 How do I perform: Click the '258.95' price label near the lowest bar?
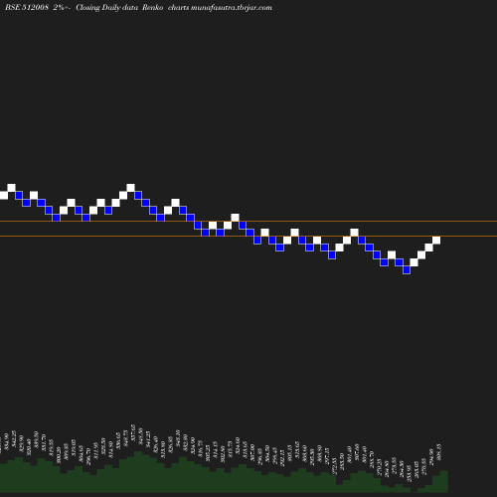tap(409, 474)
